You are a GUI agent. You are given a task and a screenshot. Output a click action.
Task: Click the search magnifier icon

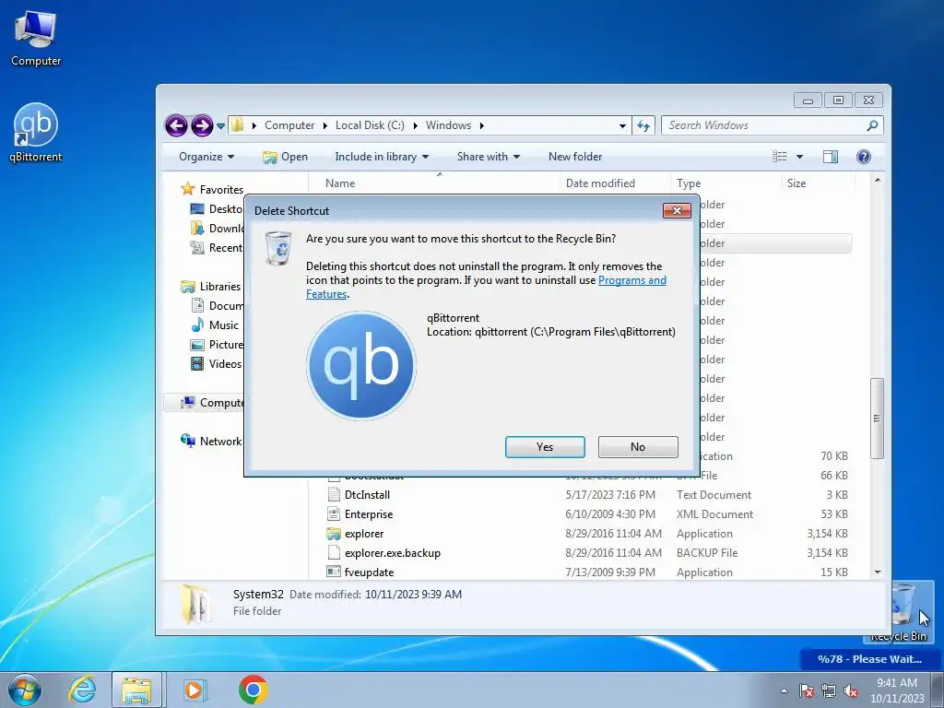point(872,125)
